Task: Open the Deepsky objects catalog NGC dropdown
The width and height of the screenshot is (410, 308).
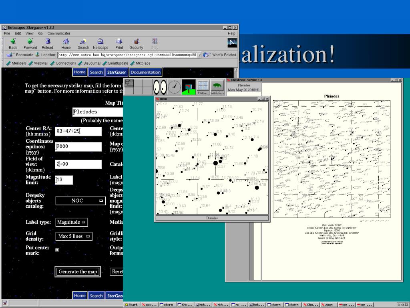Action: click(80, 201)
